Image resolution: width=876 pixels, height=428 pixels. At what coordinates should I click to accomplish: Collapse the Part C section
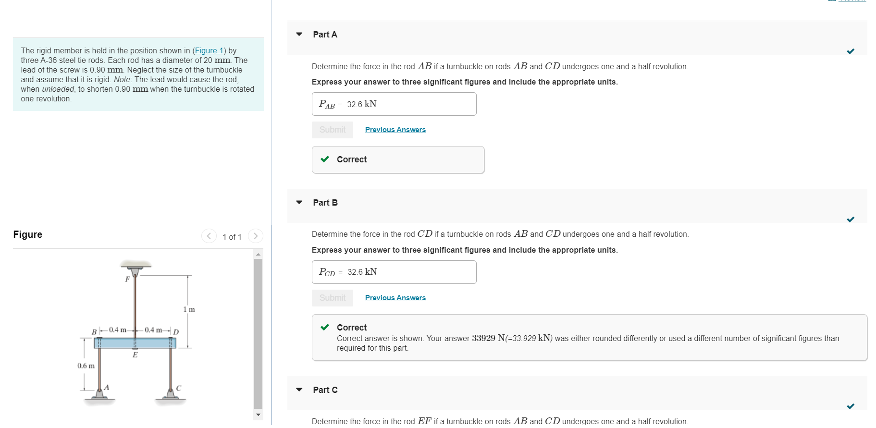pyautogui.click(x=299, y=390)
